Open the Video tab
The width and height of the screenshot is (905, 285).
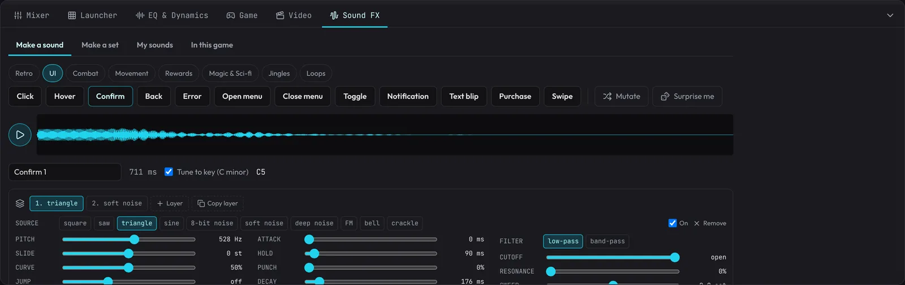pyautogui.click(x=294, y=15)
